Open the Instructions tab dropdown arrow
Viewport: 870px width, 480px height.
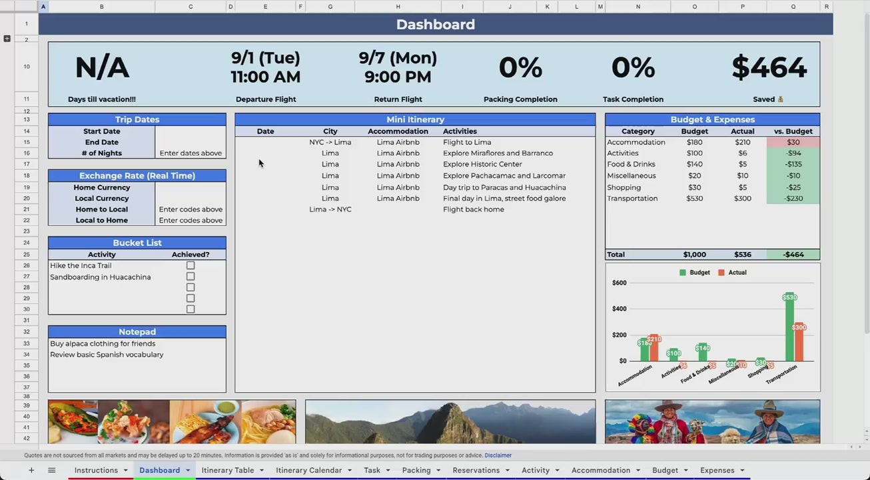click(125, 471)
